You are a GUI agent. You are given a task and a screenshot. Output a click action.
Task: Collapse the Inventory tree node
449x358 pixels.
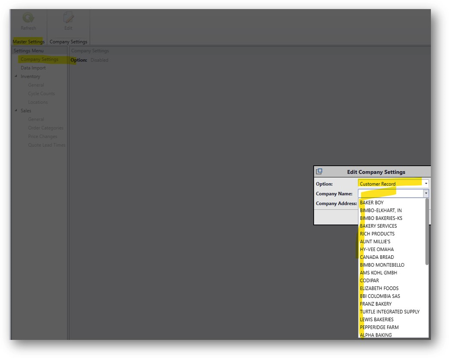[16, 76]
